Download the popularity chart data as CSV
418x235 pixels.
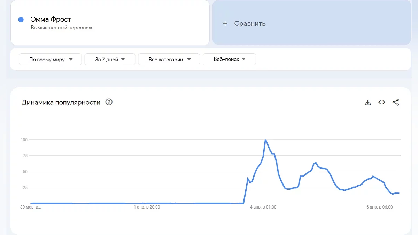[367, 102]
